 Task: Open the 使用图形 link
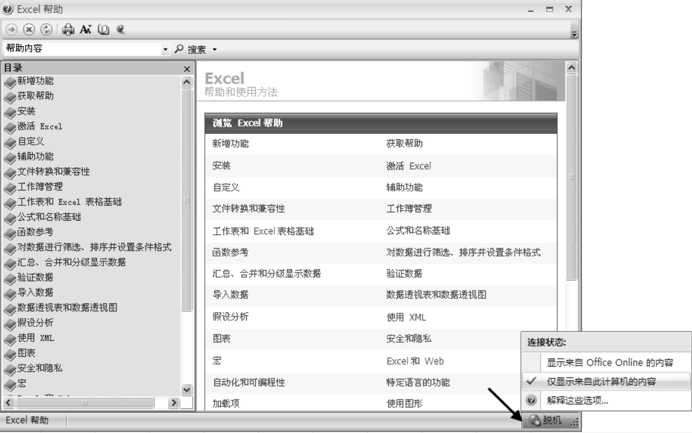coord(405,404)
